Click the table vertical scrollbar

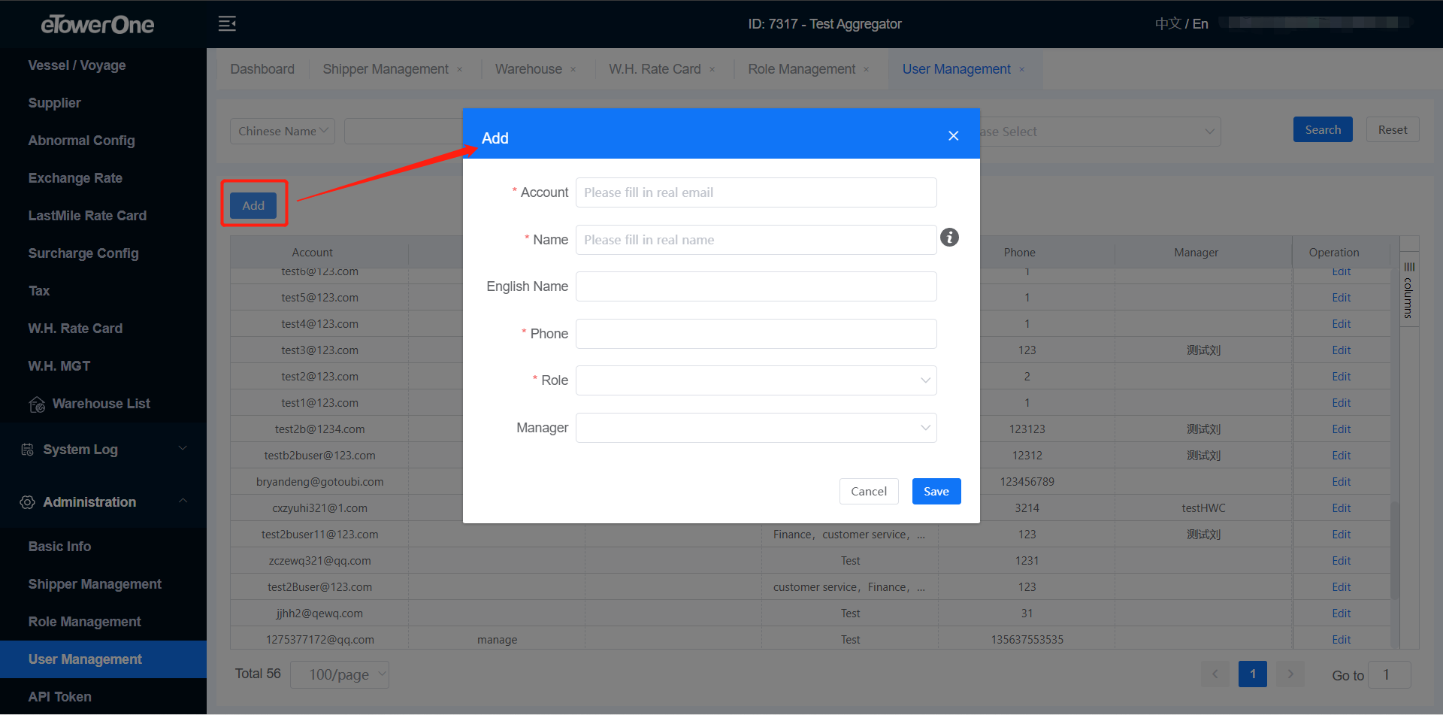1394,550
